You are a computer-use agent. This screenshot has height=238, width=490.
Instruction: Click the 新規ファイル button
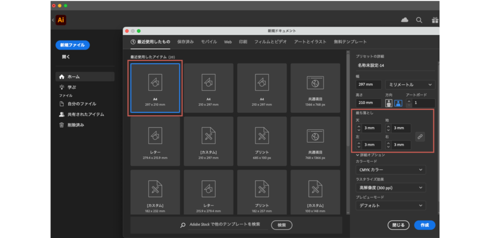[73, 45]
